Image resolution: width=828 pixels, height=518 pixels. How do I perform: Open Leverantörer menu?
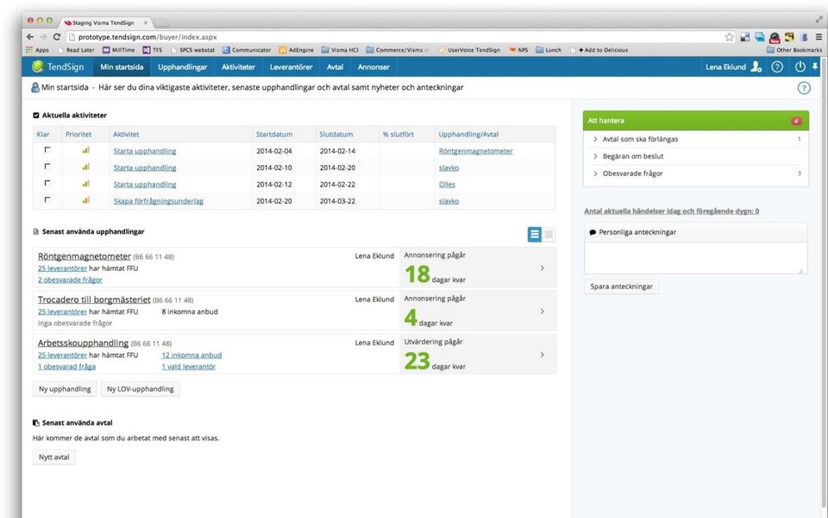tap(291, 66)
